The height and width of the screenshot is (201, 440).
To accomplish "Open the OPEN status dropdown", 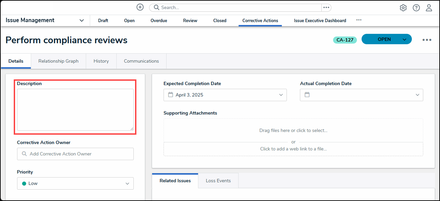I will (404, 40).
